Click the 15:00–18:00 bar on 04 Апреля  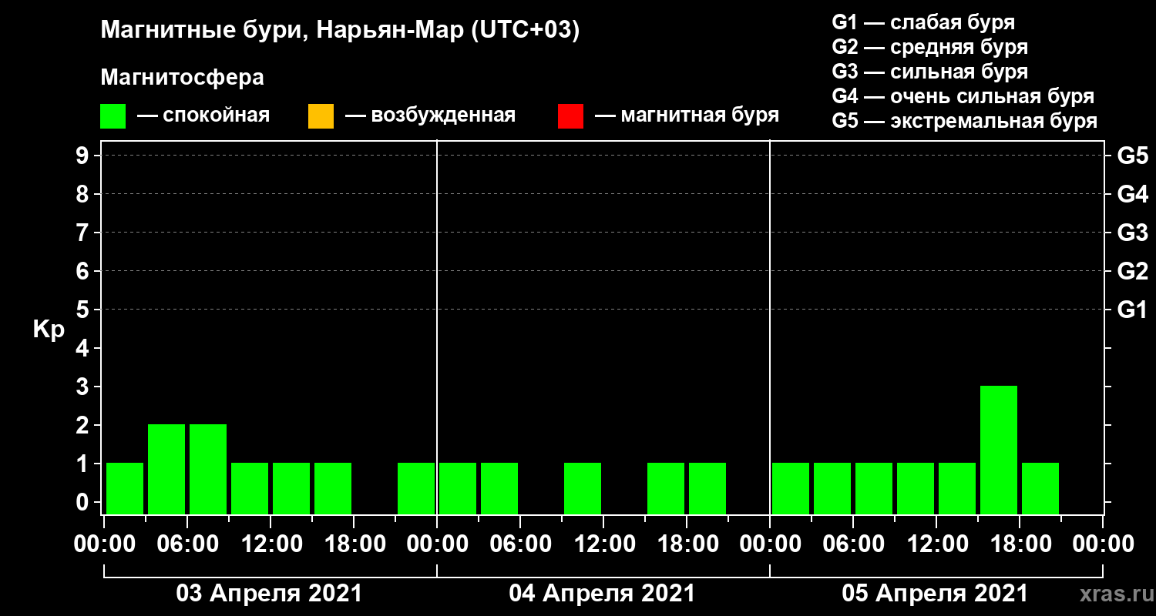[x=666, y=488]
